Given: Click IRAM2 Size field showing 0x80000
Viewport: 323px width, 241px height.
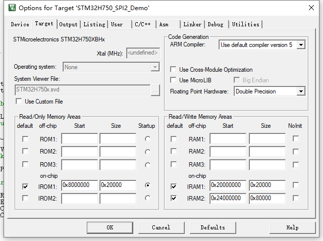Looking at the screenshot, I should pos(267,199).
